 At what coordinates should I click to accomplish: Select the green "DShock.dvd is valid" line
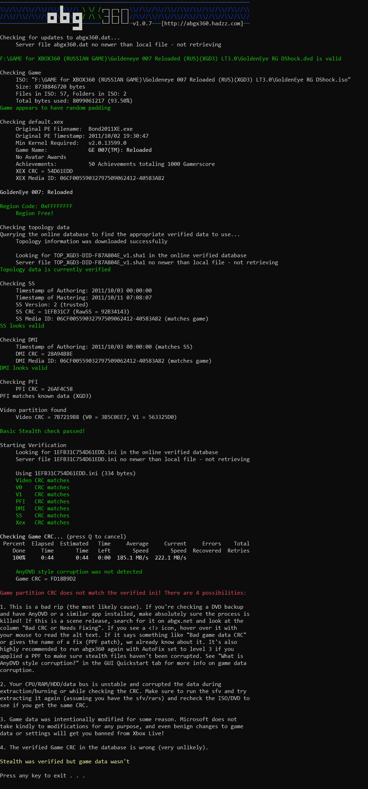(x=171, y=59)
